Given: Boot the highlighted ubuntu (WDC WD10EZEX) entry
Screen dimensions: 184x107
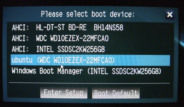Looking at the screenshot, I should click(90, 60).
